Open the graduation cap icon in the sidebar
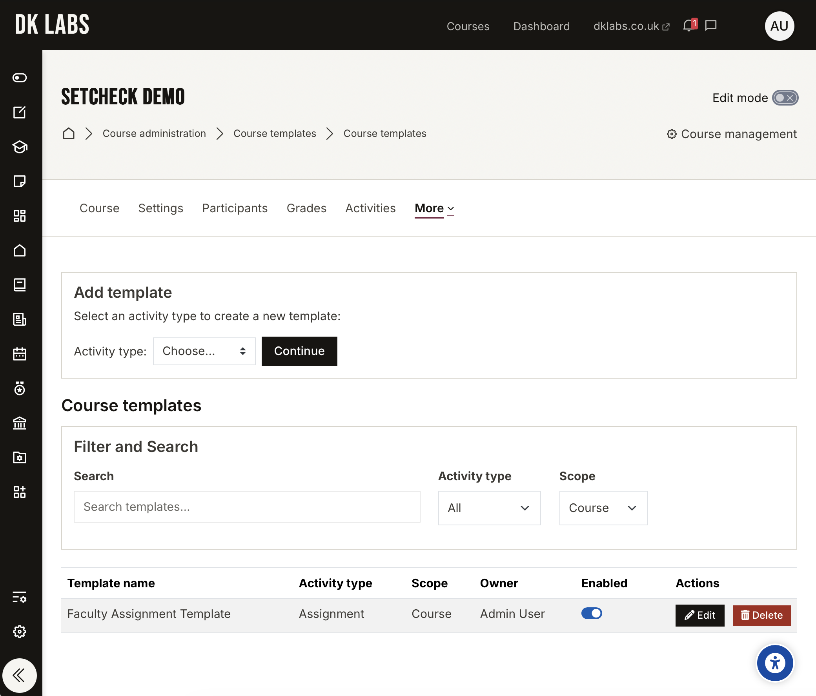The height and width of the screenshot is (696, 816). [20, 147]
